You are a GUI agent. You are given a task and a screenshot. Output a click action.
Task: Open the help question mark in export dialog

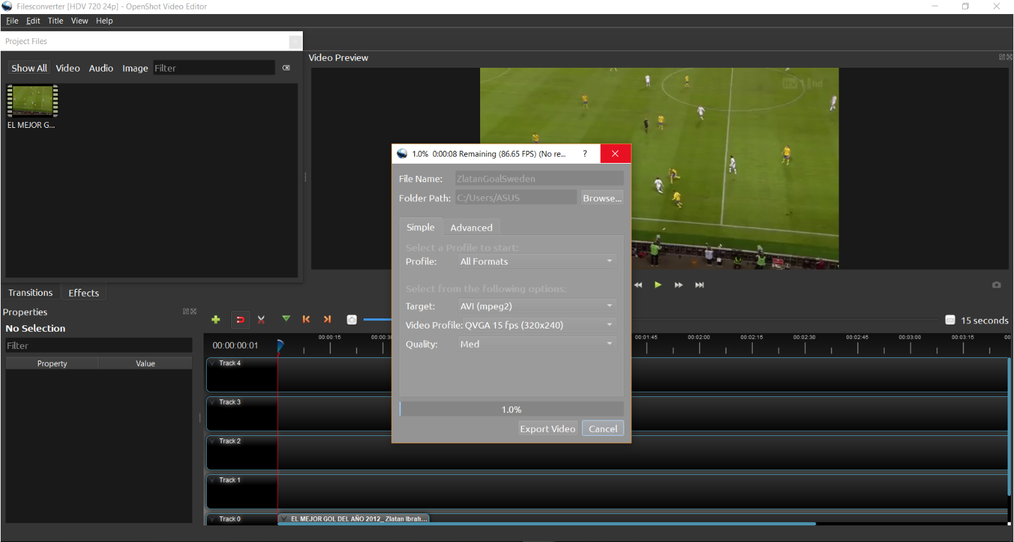pyautogui.click(x=584, y=153)
